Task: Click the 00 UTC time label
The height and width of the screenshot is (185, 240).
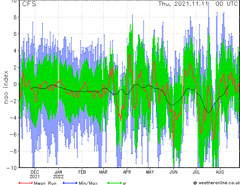Action: pyautogui.click(x=227, y=4)
